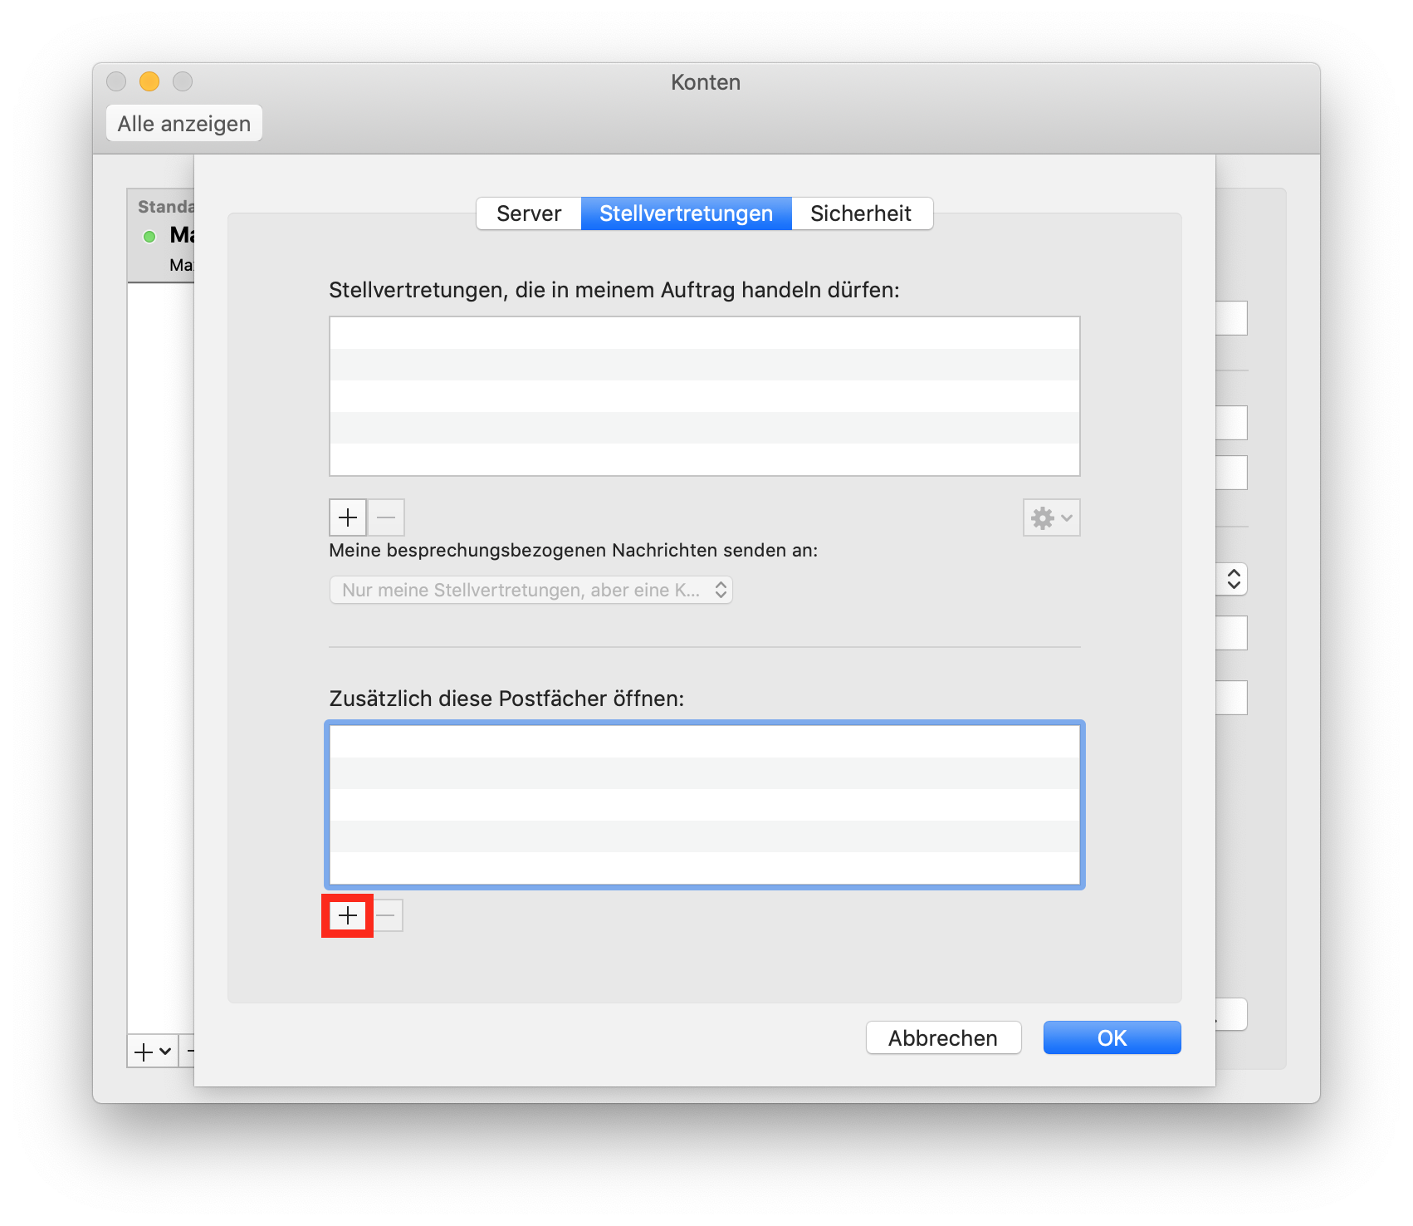The image size is (1413, 1226).
Task: Open the add account plus menu in sidebar
Action: pos(153,1052)
